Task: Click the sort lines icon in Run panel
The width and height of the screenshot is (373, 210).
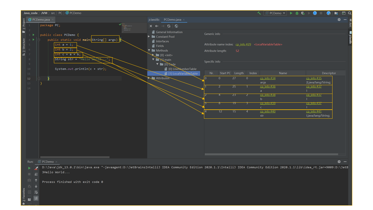Action: (36, 174)
